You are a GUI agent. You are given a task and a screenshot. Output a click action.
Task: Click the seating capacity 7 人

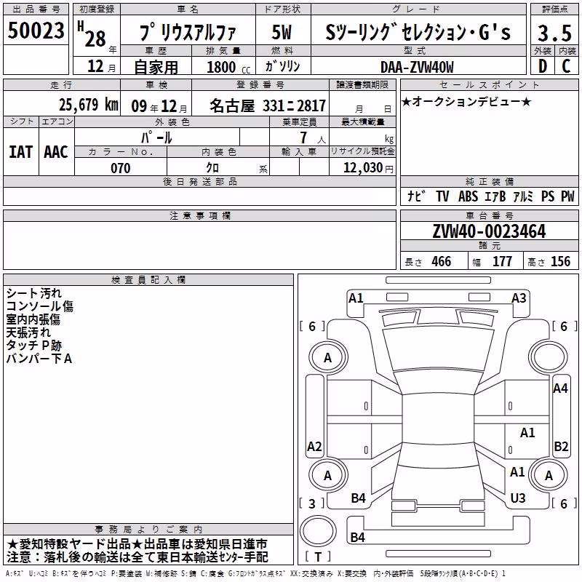(x=313, y=137)
